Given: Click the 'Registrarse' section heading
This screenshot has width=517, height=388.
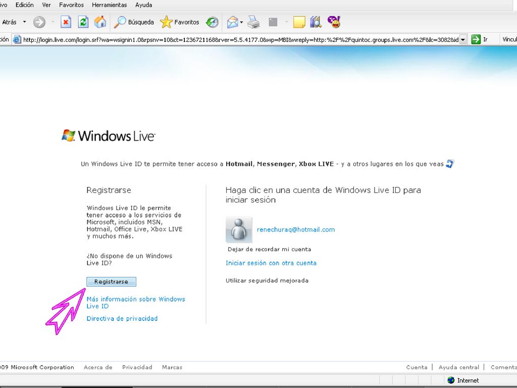Looking at the screenshot, I should tap(109, 190).
